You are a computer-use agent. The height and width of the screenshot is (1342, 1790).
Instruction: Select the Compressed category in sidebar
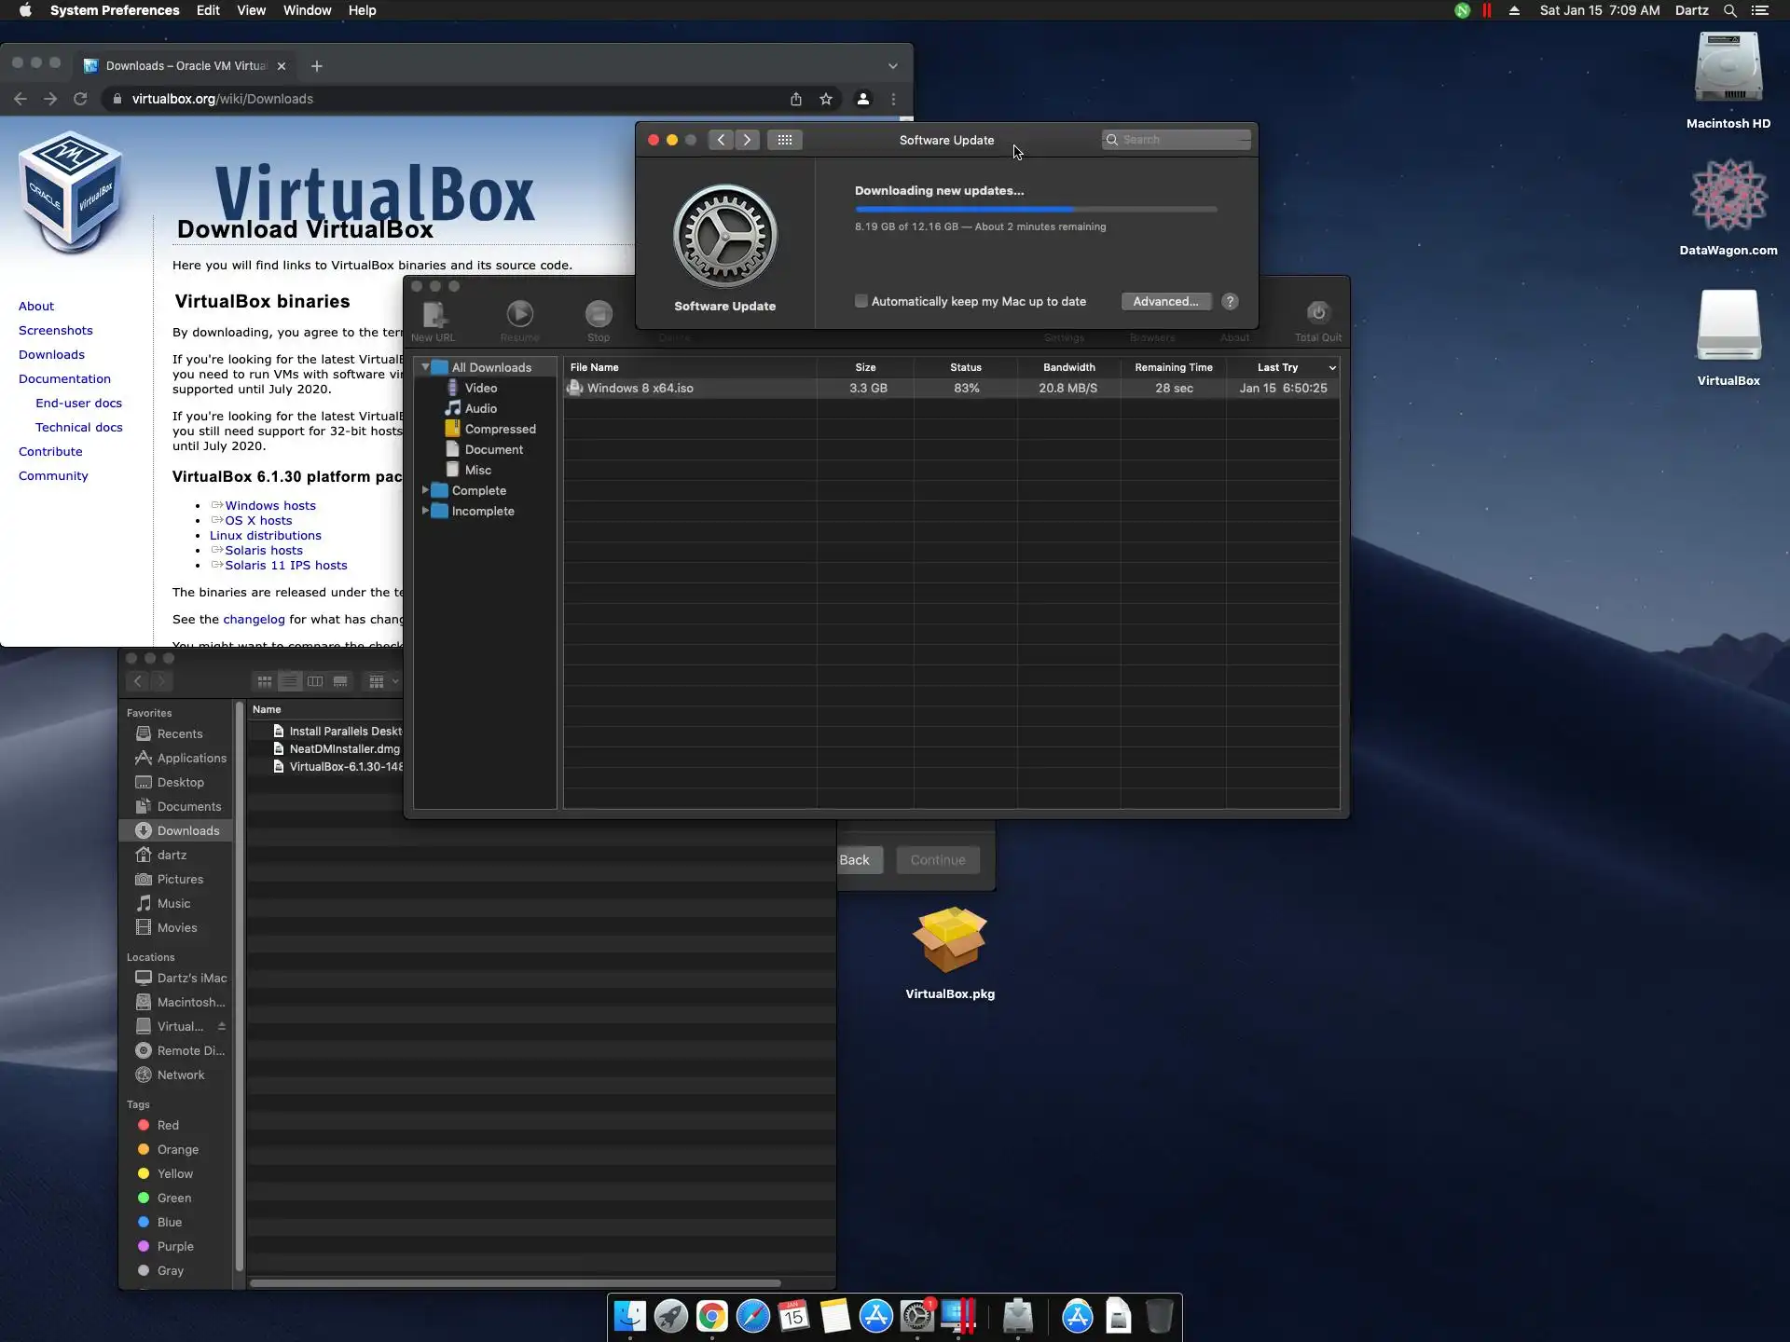[x=500, y=429]
